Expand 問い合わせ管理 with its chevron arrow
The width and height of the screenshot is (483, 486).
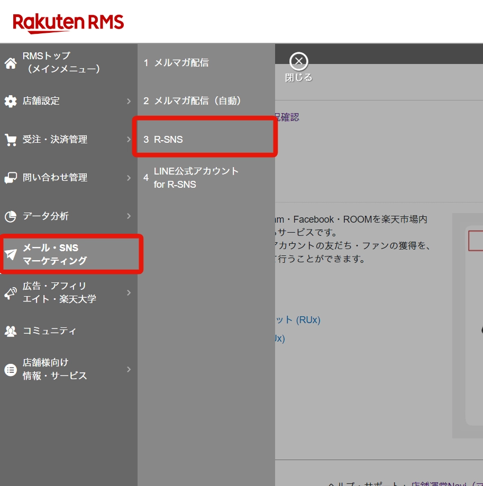click(x=129, y=178)
